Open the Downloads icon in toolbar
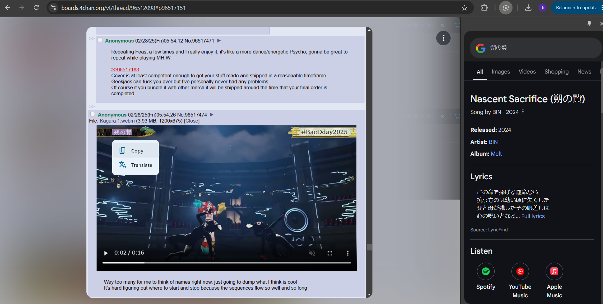The width and height of the screenshot is (603, 304). coord(528,8)
